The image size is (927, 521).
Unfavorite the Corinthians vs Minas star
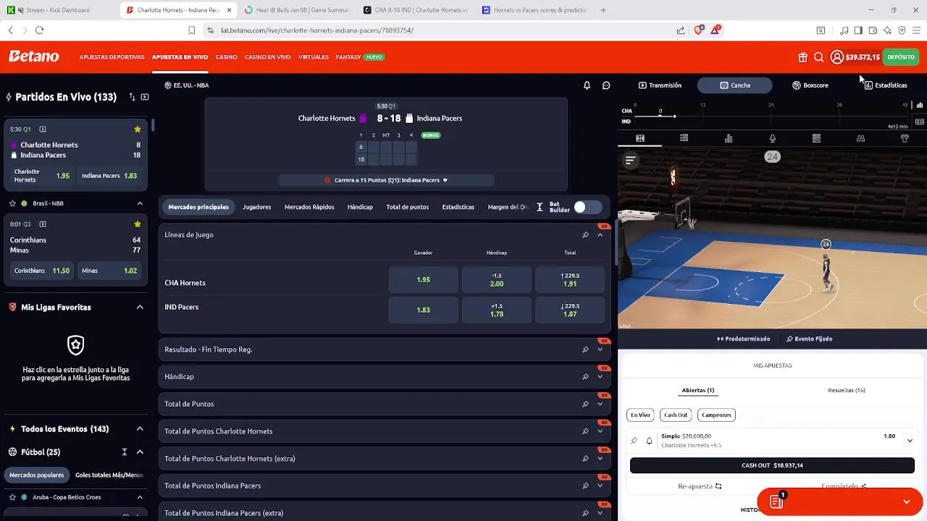138,224
